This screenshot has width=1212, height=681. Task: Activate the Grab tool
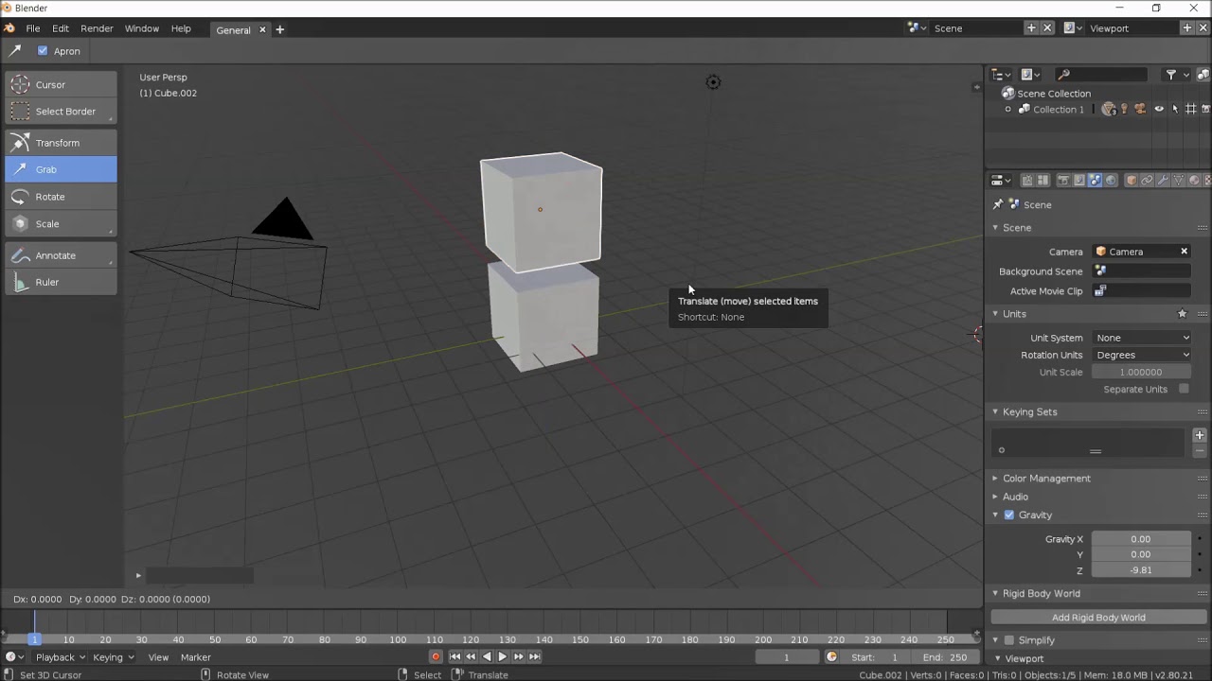tap(62, 169)
